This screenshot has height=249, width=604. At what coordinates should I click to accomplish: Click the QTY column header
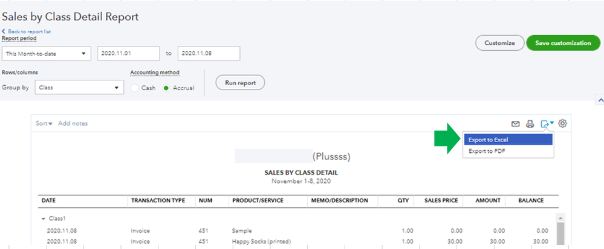point(403,201)
